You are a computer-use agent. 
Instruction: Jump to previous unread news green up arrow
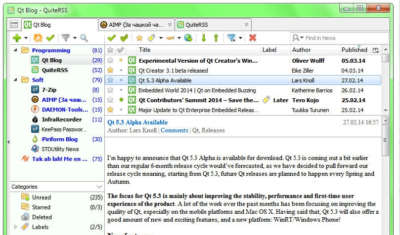[x=216, y=38]
